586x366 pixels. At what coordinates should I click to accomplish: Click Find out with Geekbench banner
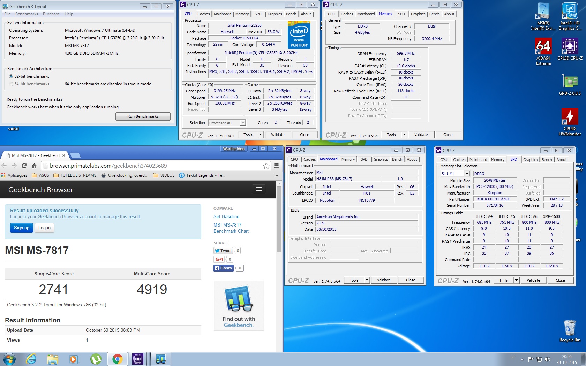[x=239, y=306]
